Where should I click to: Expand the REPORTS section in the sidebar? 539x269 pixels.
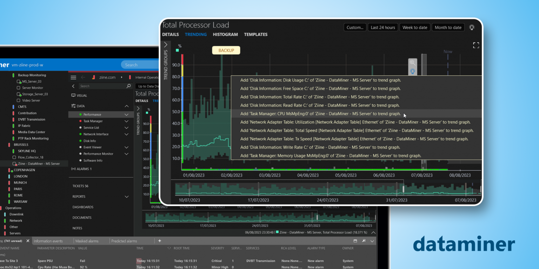point(126,196)
